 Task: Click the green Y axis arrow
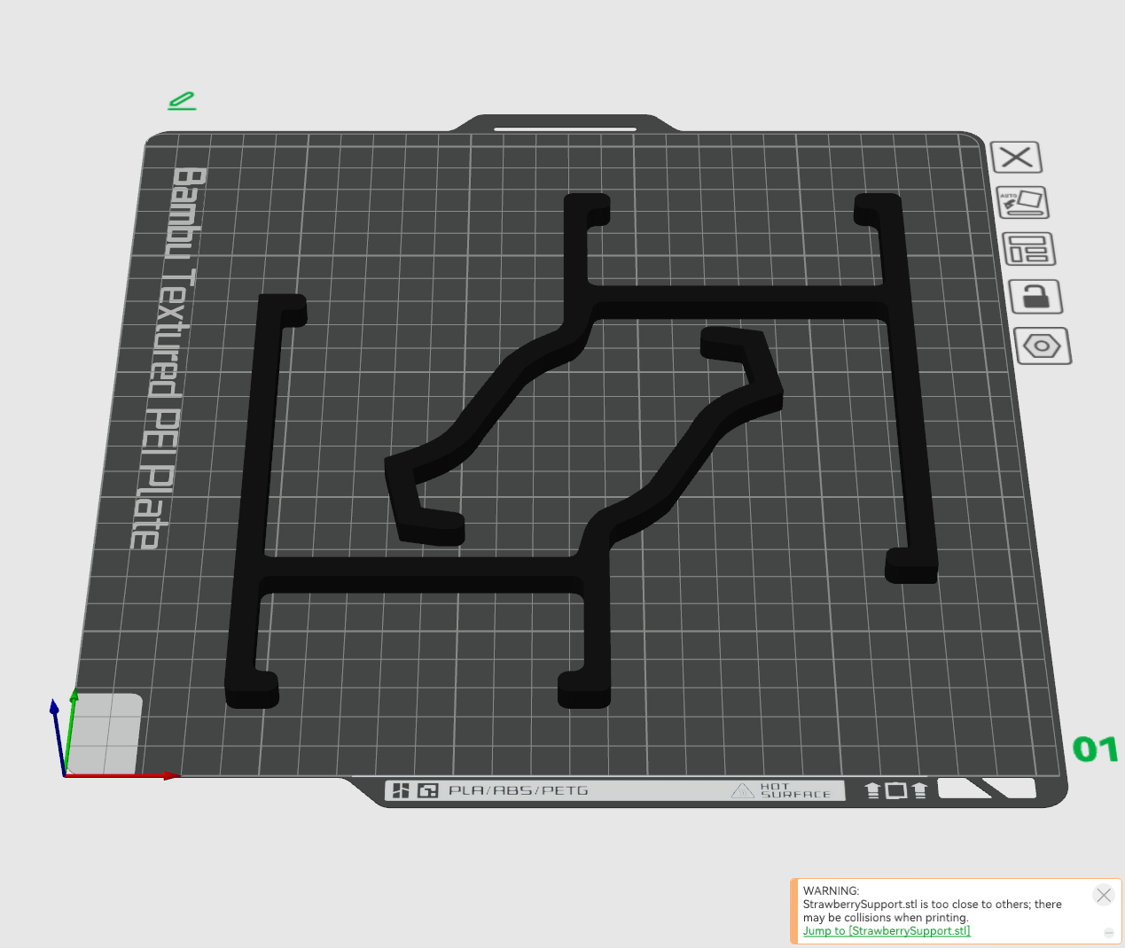71,732
